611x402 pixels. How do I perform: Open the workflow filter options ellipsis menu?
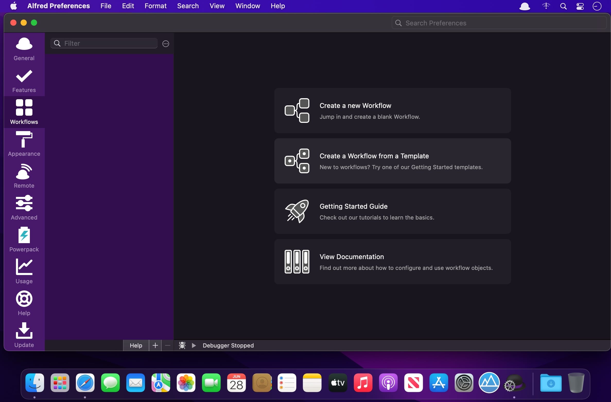[166, 44]
